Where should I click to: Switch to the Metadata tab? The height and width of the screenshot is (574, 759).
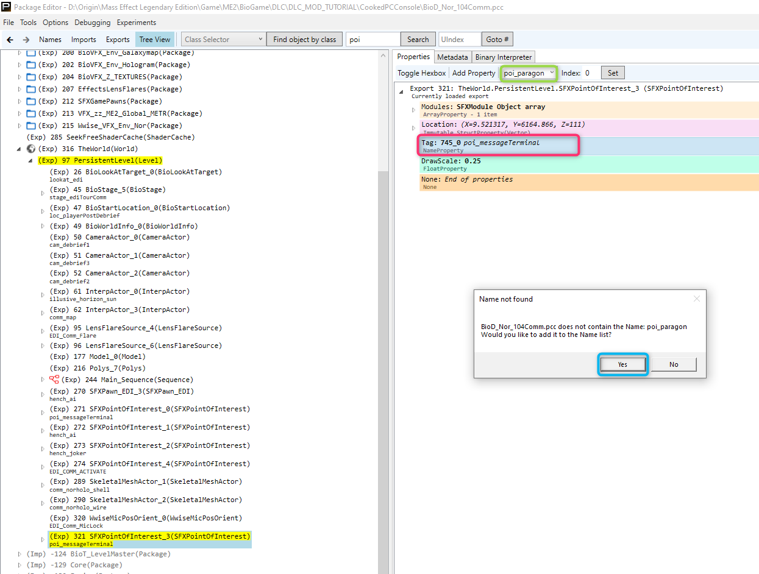tap(452, 57)
